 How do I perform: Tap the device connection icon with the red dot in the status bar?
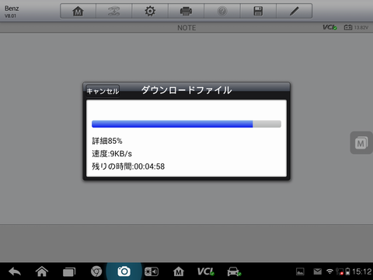[340, 271]
